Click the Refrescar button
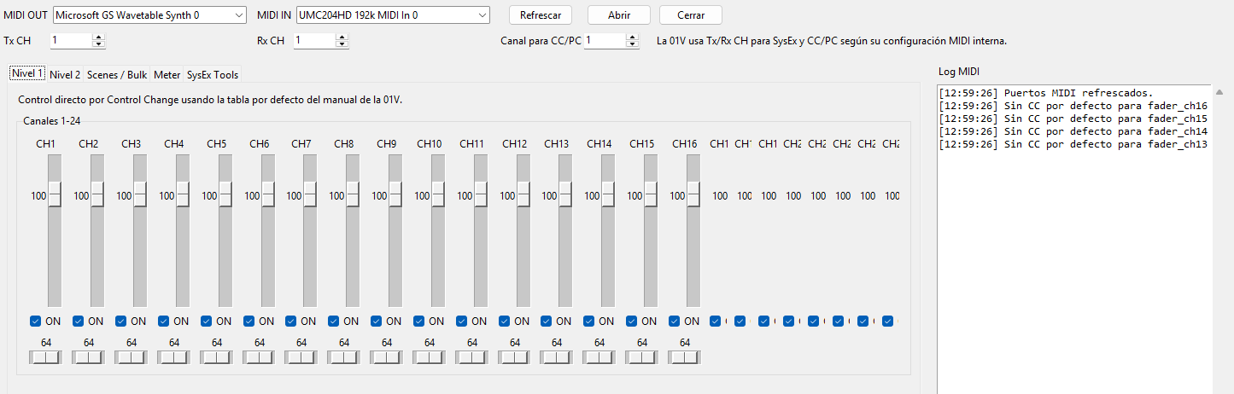1234x394 pixels. (x=541, y=15)
